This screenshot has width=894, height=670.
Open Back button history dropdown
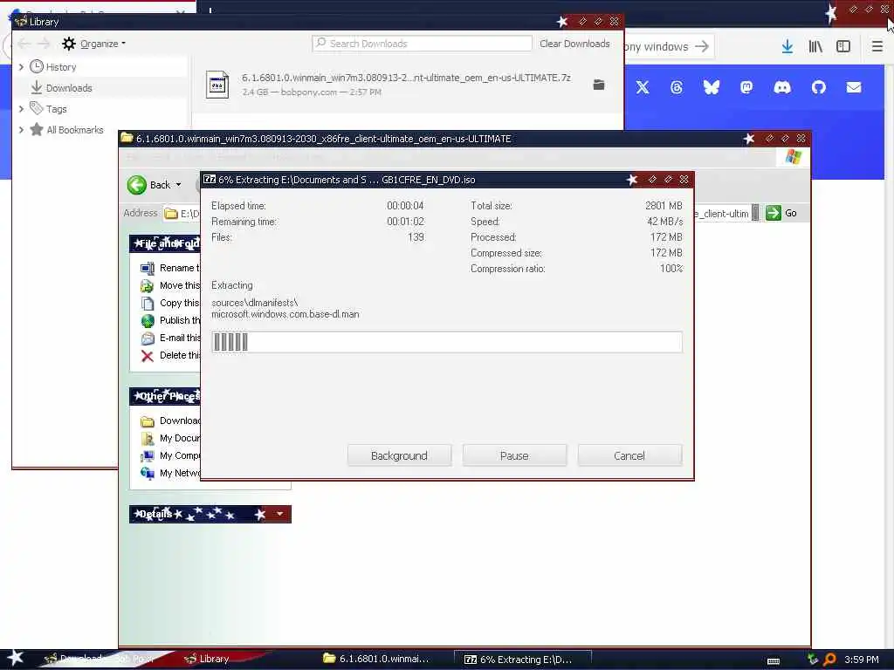178,185
